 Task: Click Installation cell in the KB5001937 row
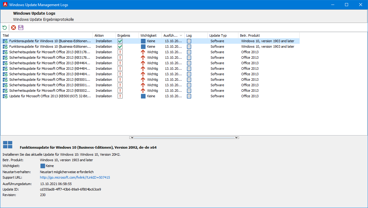coord(104,96)
